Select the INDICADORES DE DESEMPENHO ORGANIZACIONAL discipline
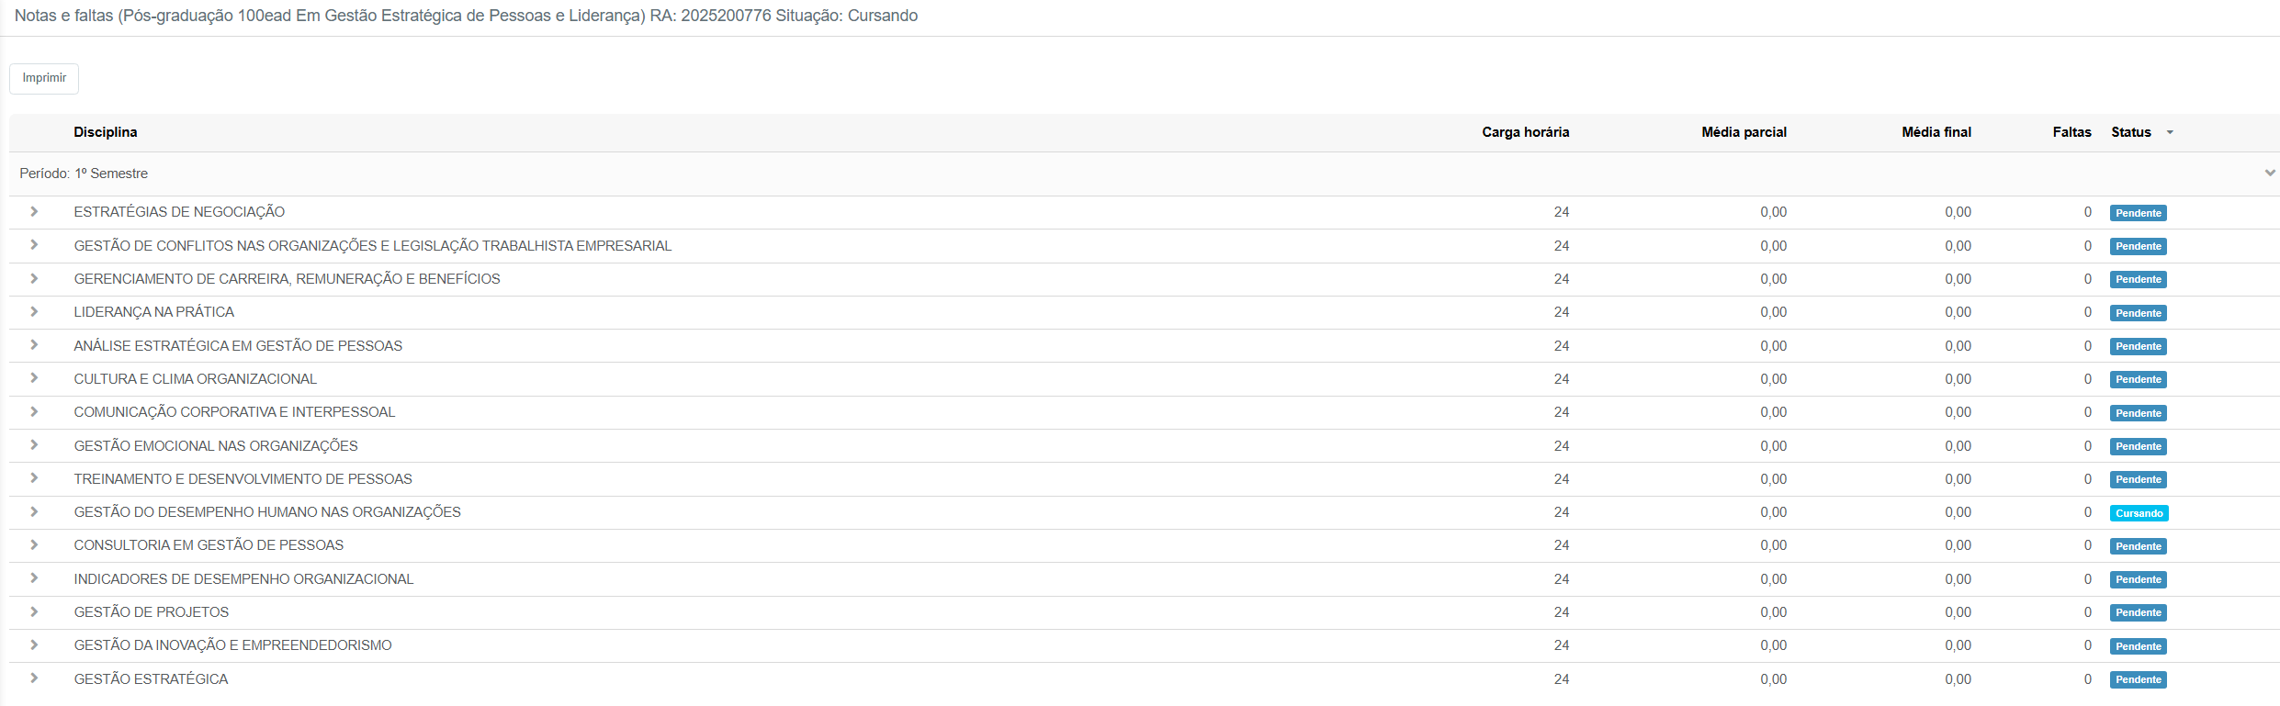Viewport: 2280px width, 706px height. point(243,579)
